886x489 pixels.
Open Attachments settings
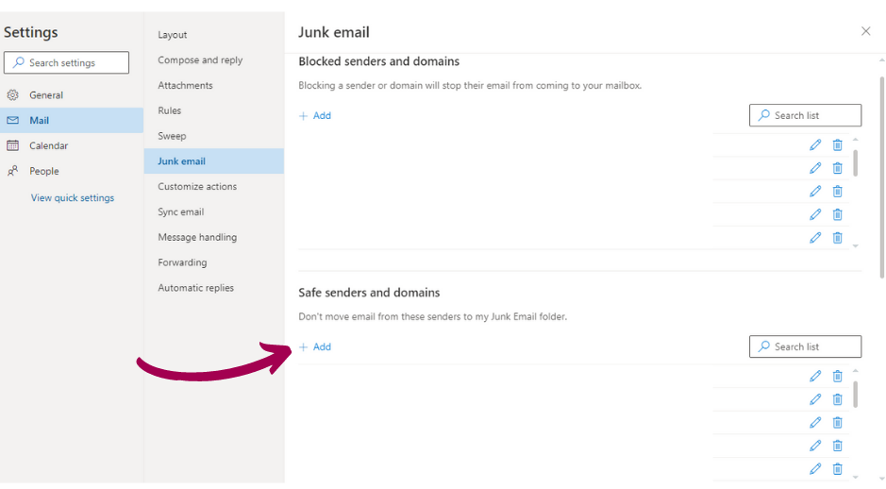pyautogui.click(x=213, y=85)
